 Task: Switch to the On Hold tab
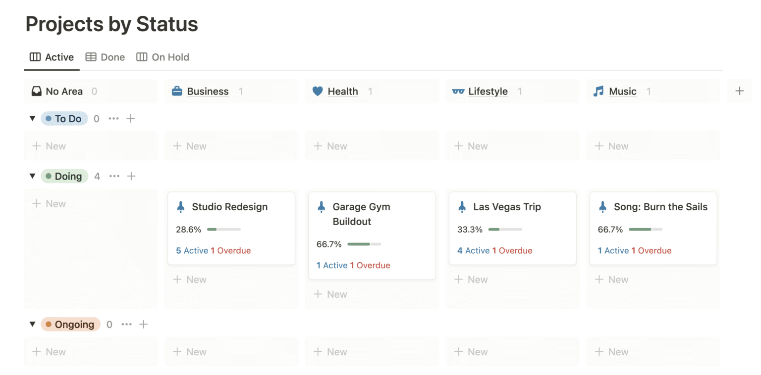163,57
